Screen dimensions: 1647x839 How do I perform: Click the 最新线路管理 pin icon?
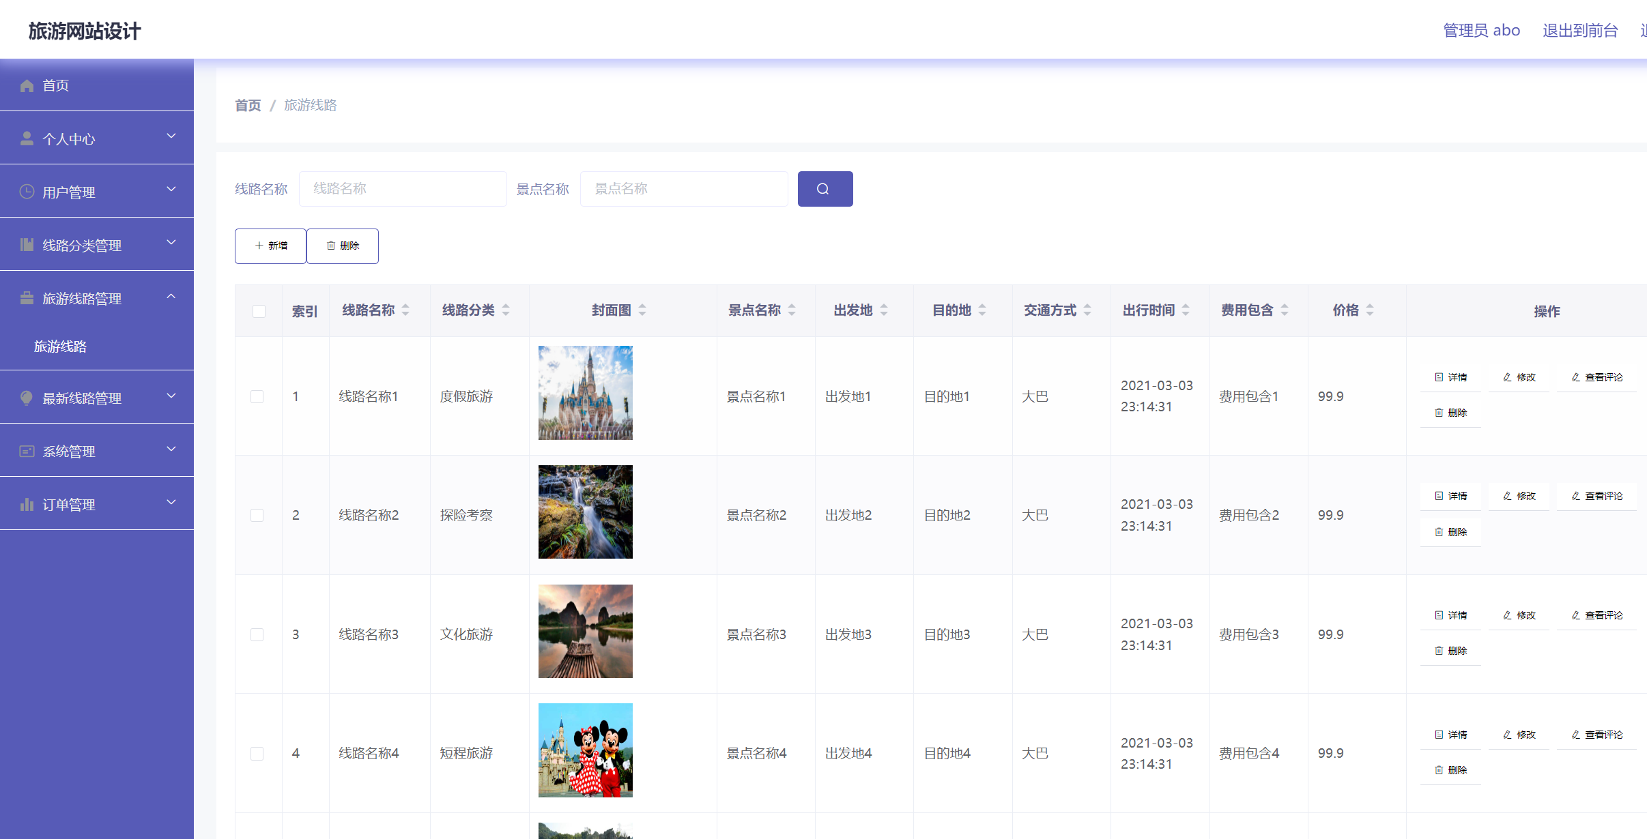tap(27, 398)
